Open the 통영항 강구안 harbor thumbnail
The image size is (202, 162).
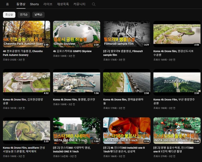[x=76, y=82]
